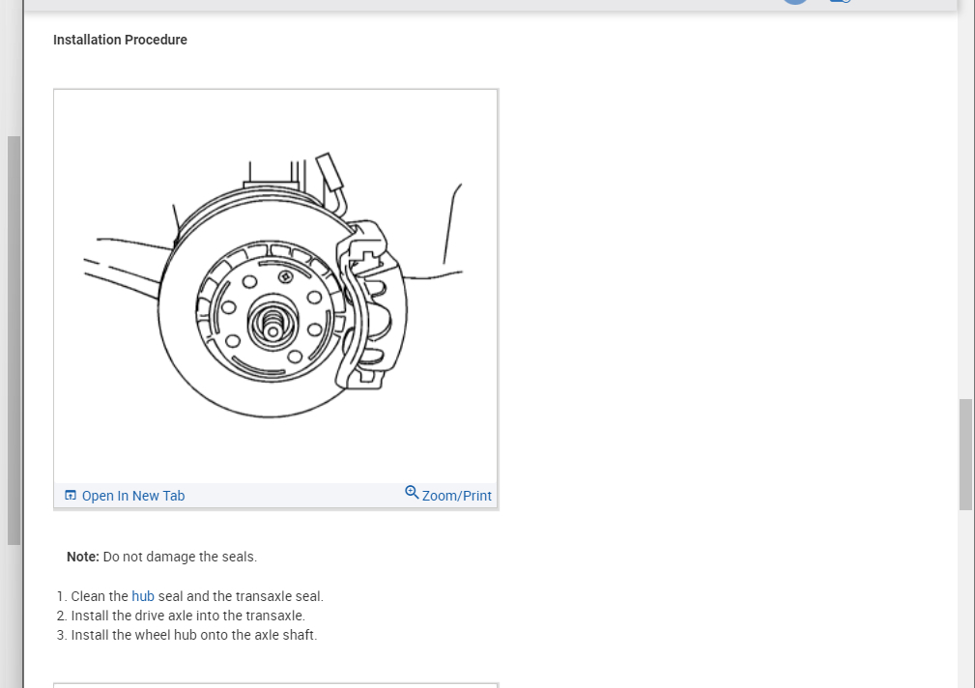
Task: Click the Installation Procedure heading
Action: 120,40
